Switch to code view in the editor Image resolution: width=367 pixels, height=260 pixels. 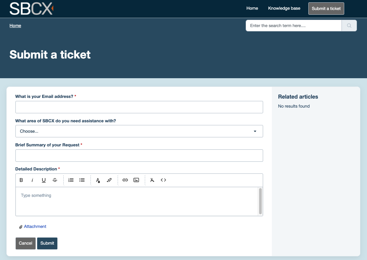pos(163,180)
